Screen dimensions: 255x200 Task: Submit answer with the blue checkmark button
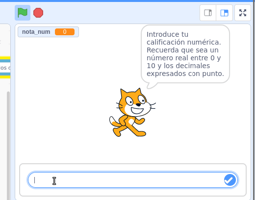(230, 180)
